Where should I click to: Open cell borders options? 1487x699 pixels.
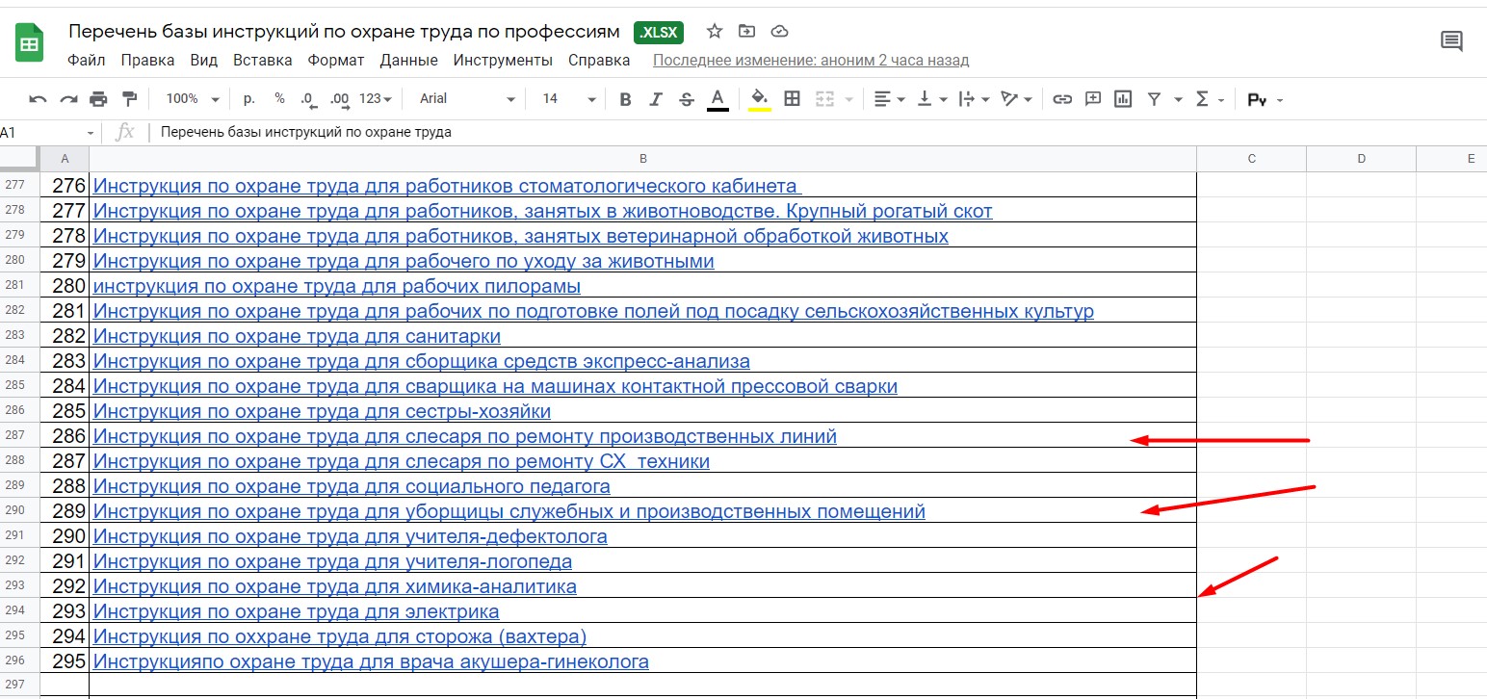792,98
